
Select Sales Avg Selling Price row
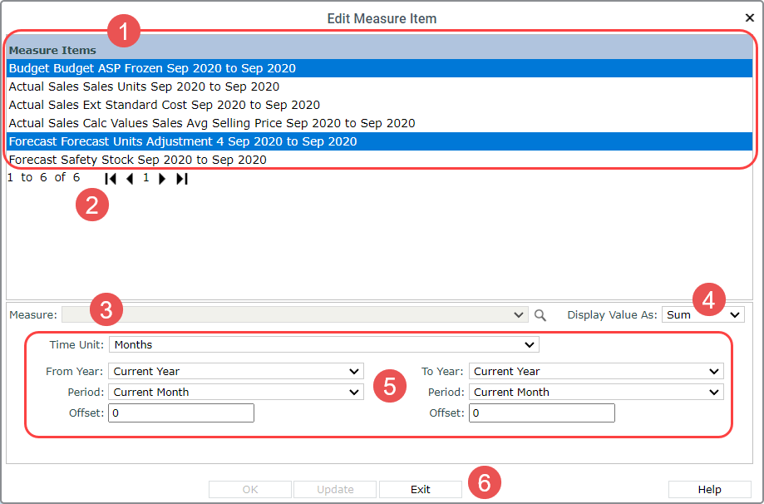click(x=379, y=123)
